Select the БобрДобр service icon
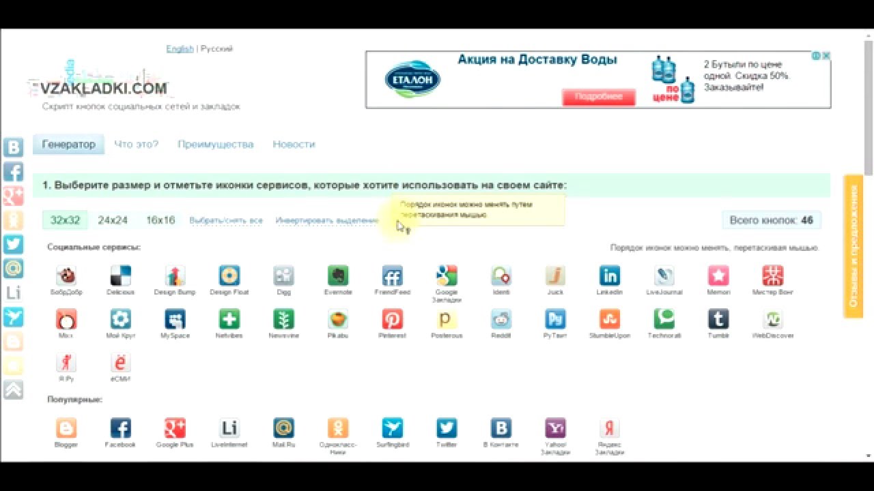 point(66,276)
